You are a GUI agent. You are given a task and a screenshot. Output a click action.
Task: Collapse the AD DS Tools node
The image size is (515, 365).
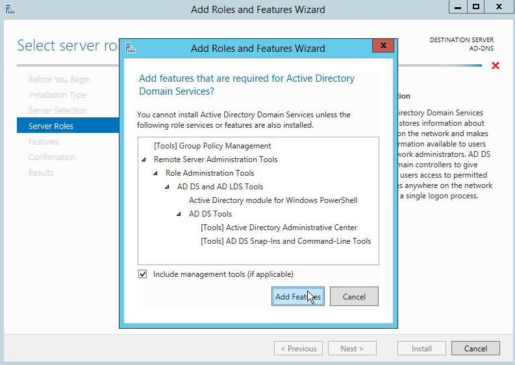coord(179,214)
